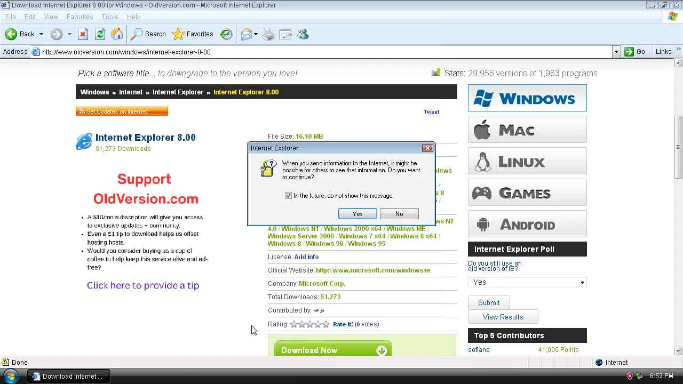Viewport: 683px width, 384px height.
Task: Click the vertical scrollbar thumb
Action: (678, 147)
